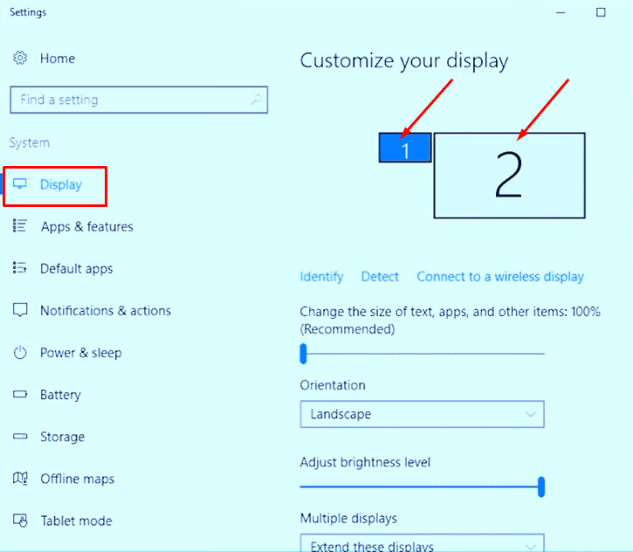The width and height of the screenshot is (633, 552).
Task: Click the Storage drive icon
Action: (20, 437)
